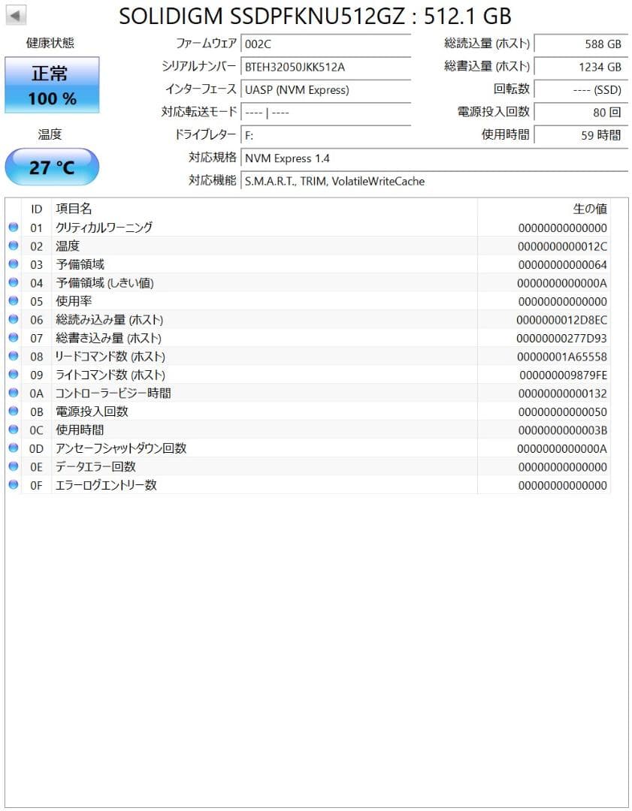This screenshot has width=632, height=811.
Task: Click total host reads value 588 GB
Action: (x=581, y=44)
